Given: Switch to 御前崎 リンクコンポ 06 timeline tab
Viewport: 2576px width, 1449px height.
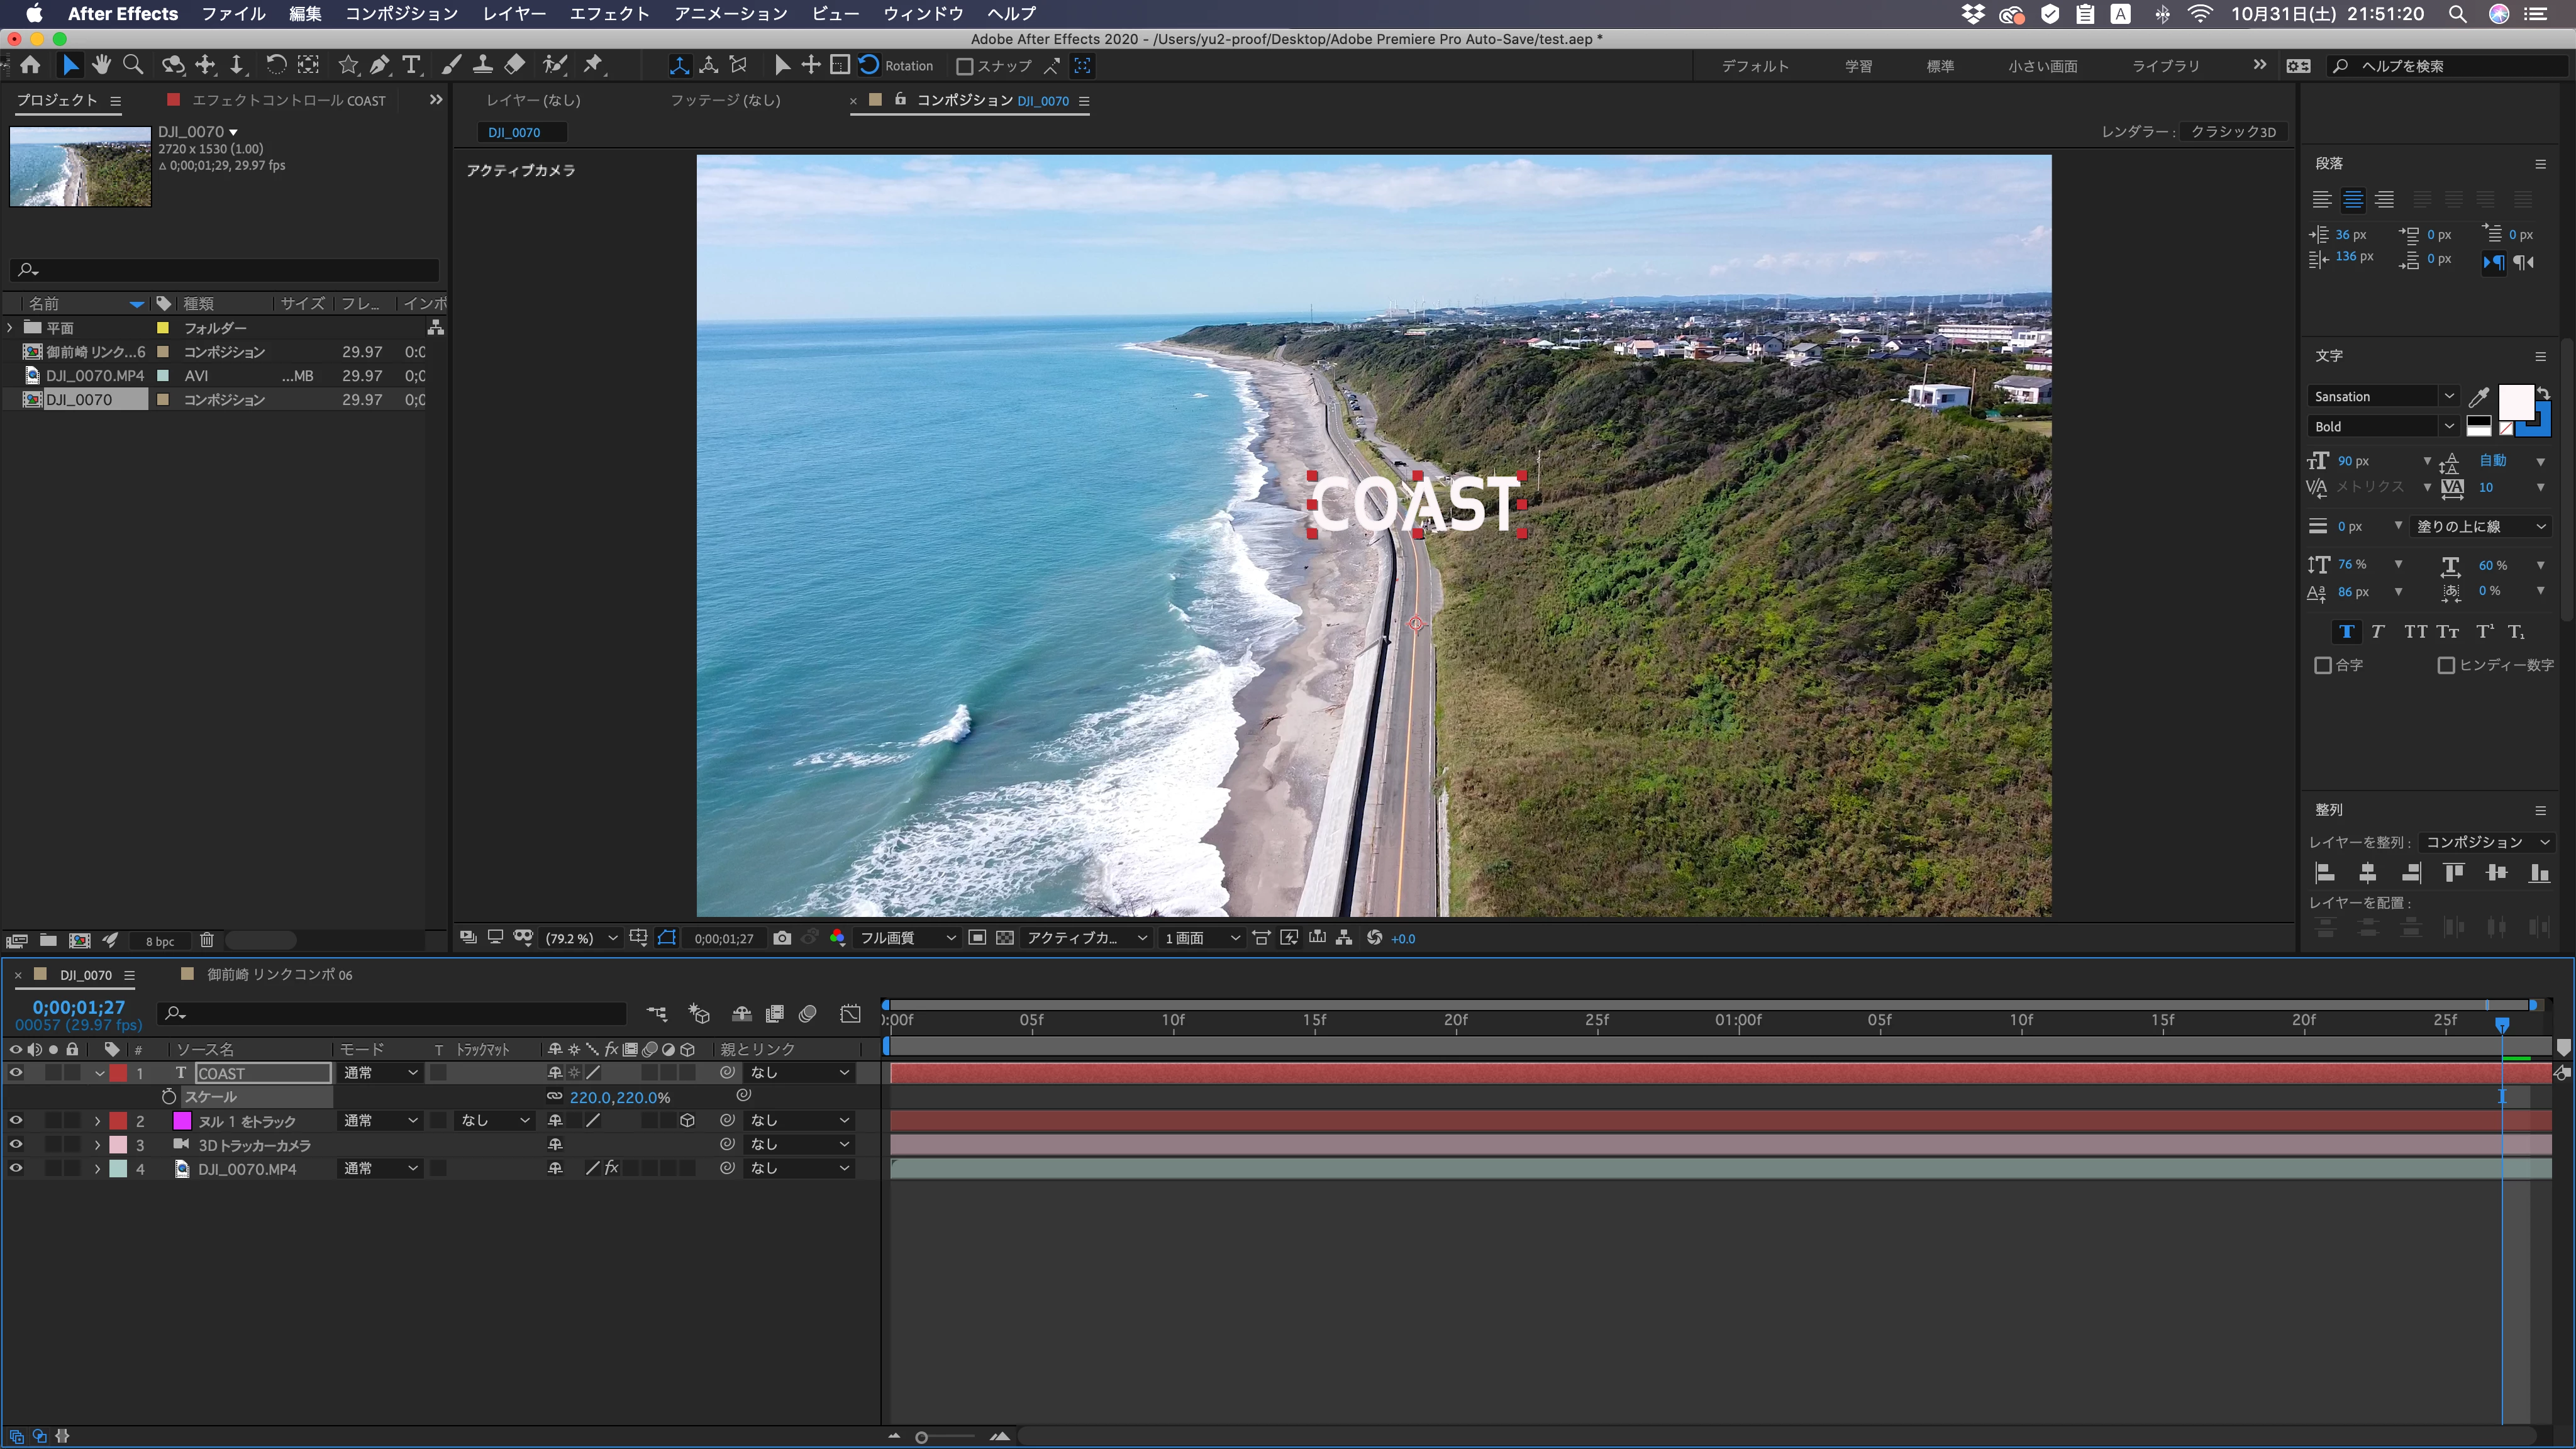Looking at the screenshot, I should click(x=279, y=974).
